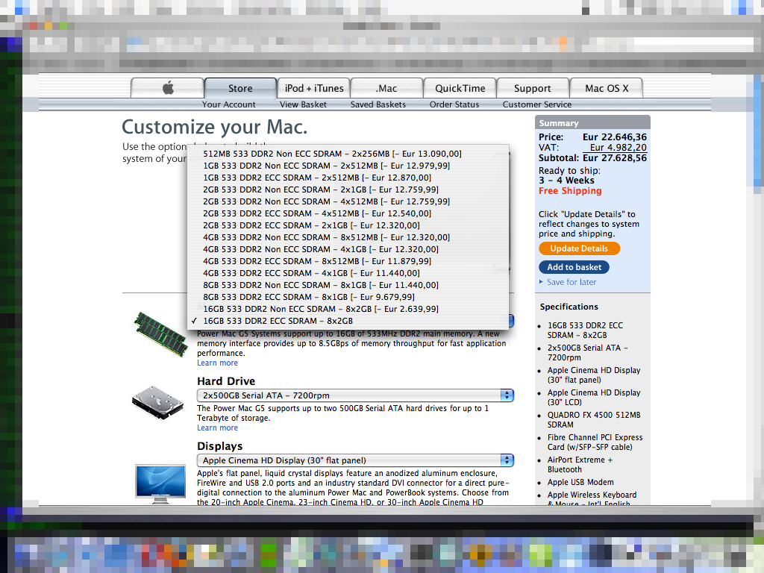This screenshot has height=573, width=764.
Task: Click the memory RAM modules image
Action: point(160,334)
